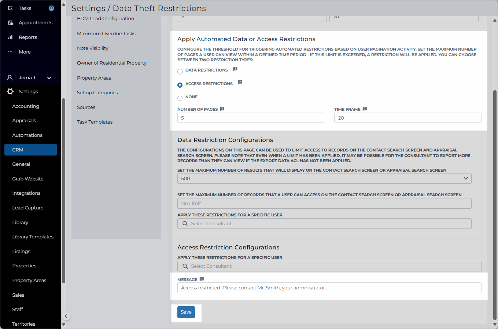498x329 pixels.
Task: Open Staff settings
Action: coord(18,310)
